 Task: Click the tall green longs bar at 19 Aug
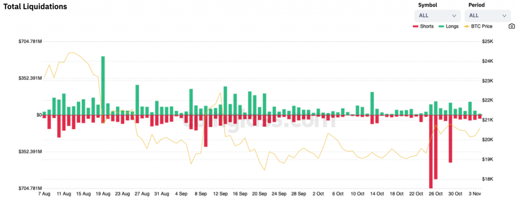[x=103, y=85]
